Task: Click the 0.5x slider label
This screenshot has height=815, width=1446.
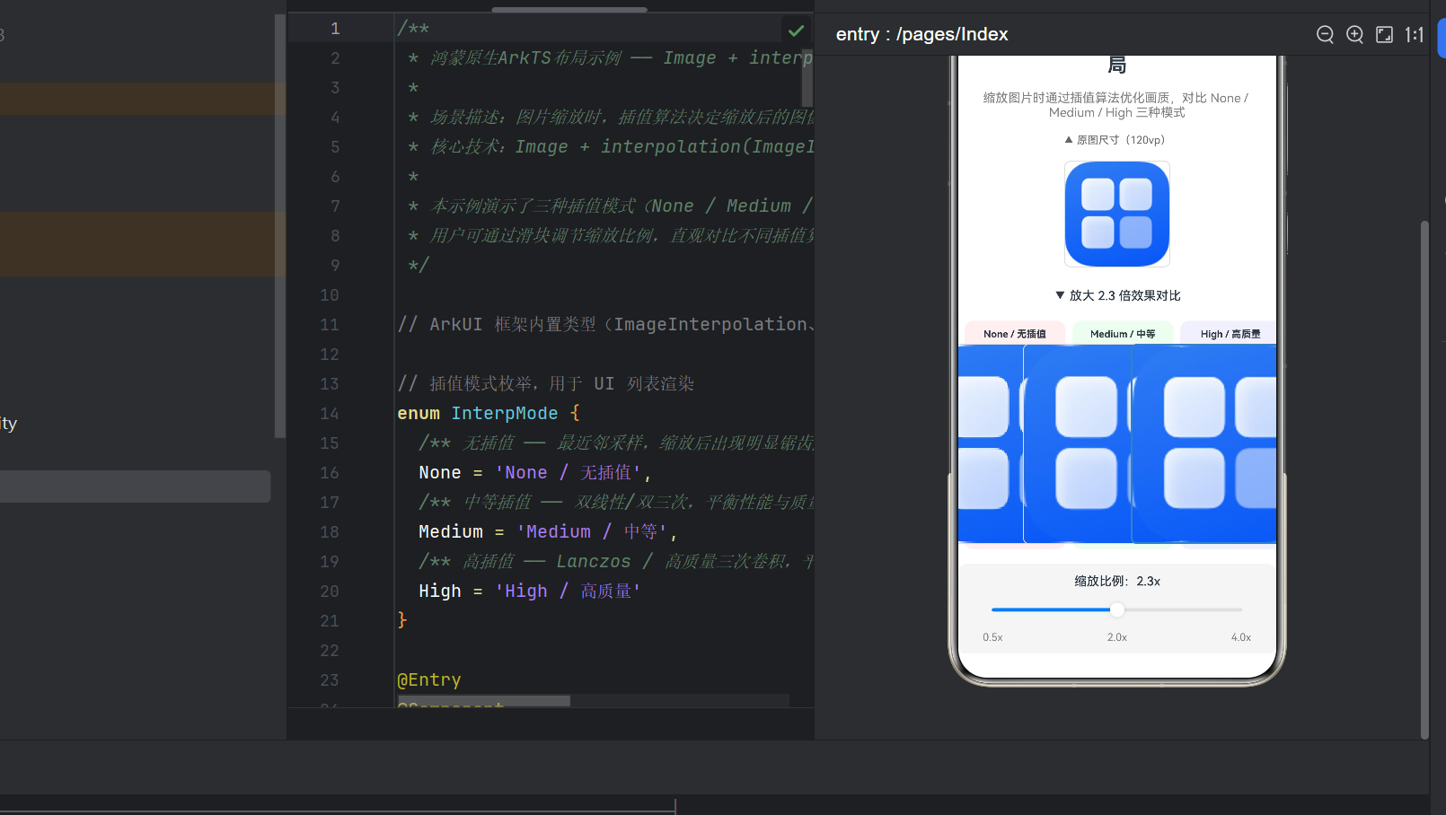Action: (992, 637)
